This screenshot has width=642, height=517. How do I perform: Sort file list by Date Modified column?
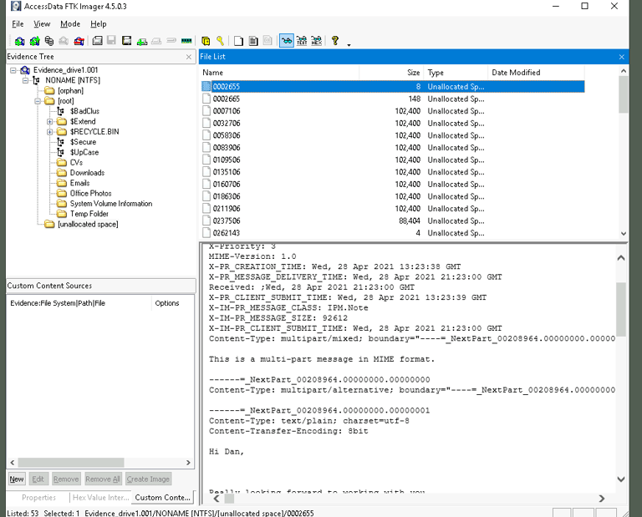tap(536, 73)
